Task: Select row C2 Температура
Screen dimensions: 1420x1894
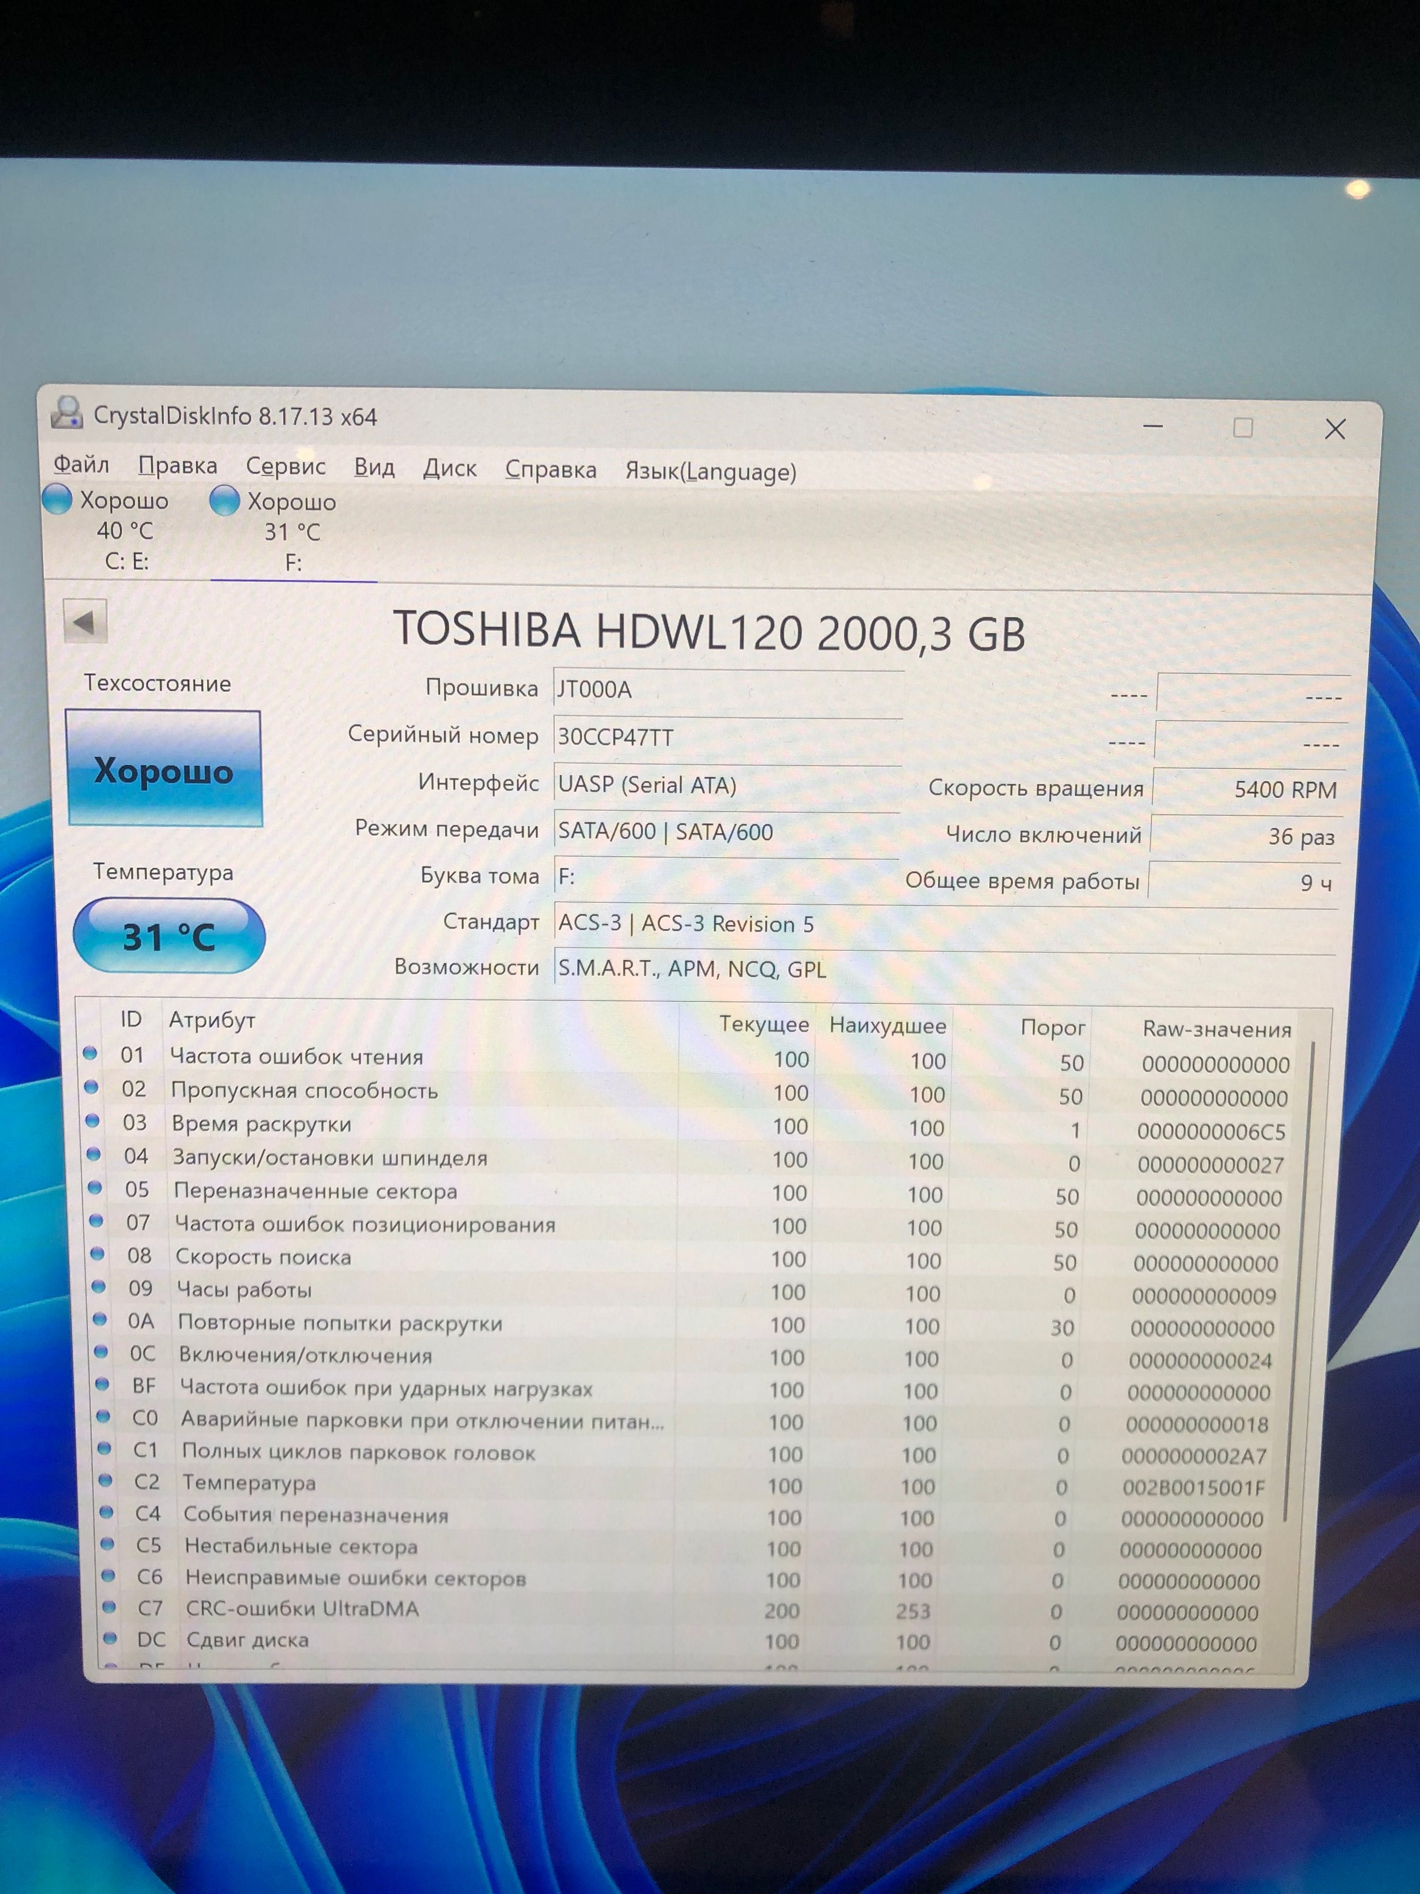Action: (687, 1485)
